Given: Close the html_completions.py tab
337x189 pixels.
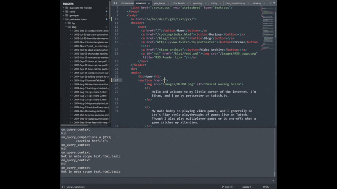Looking at the screenshot, I should [x=248, y=3].
